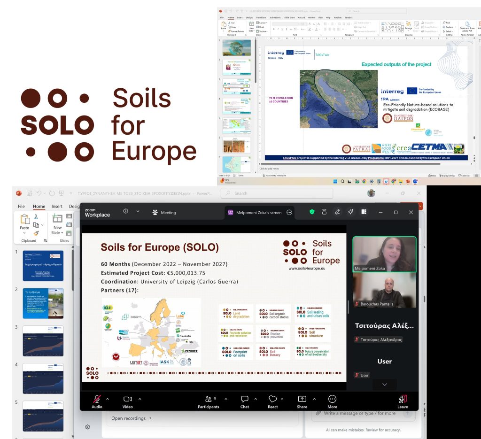Open the Windows Start button on the taskbar
The height and width of the screenshot is (439, 481).
(335, 182)
